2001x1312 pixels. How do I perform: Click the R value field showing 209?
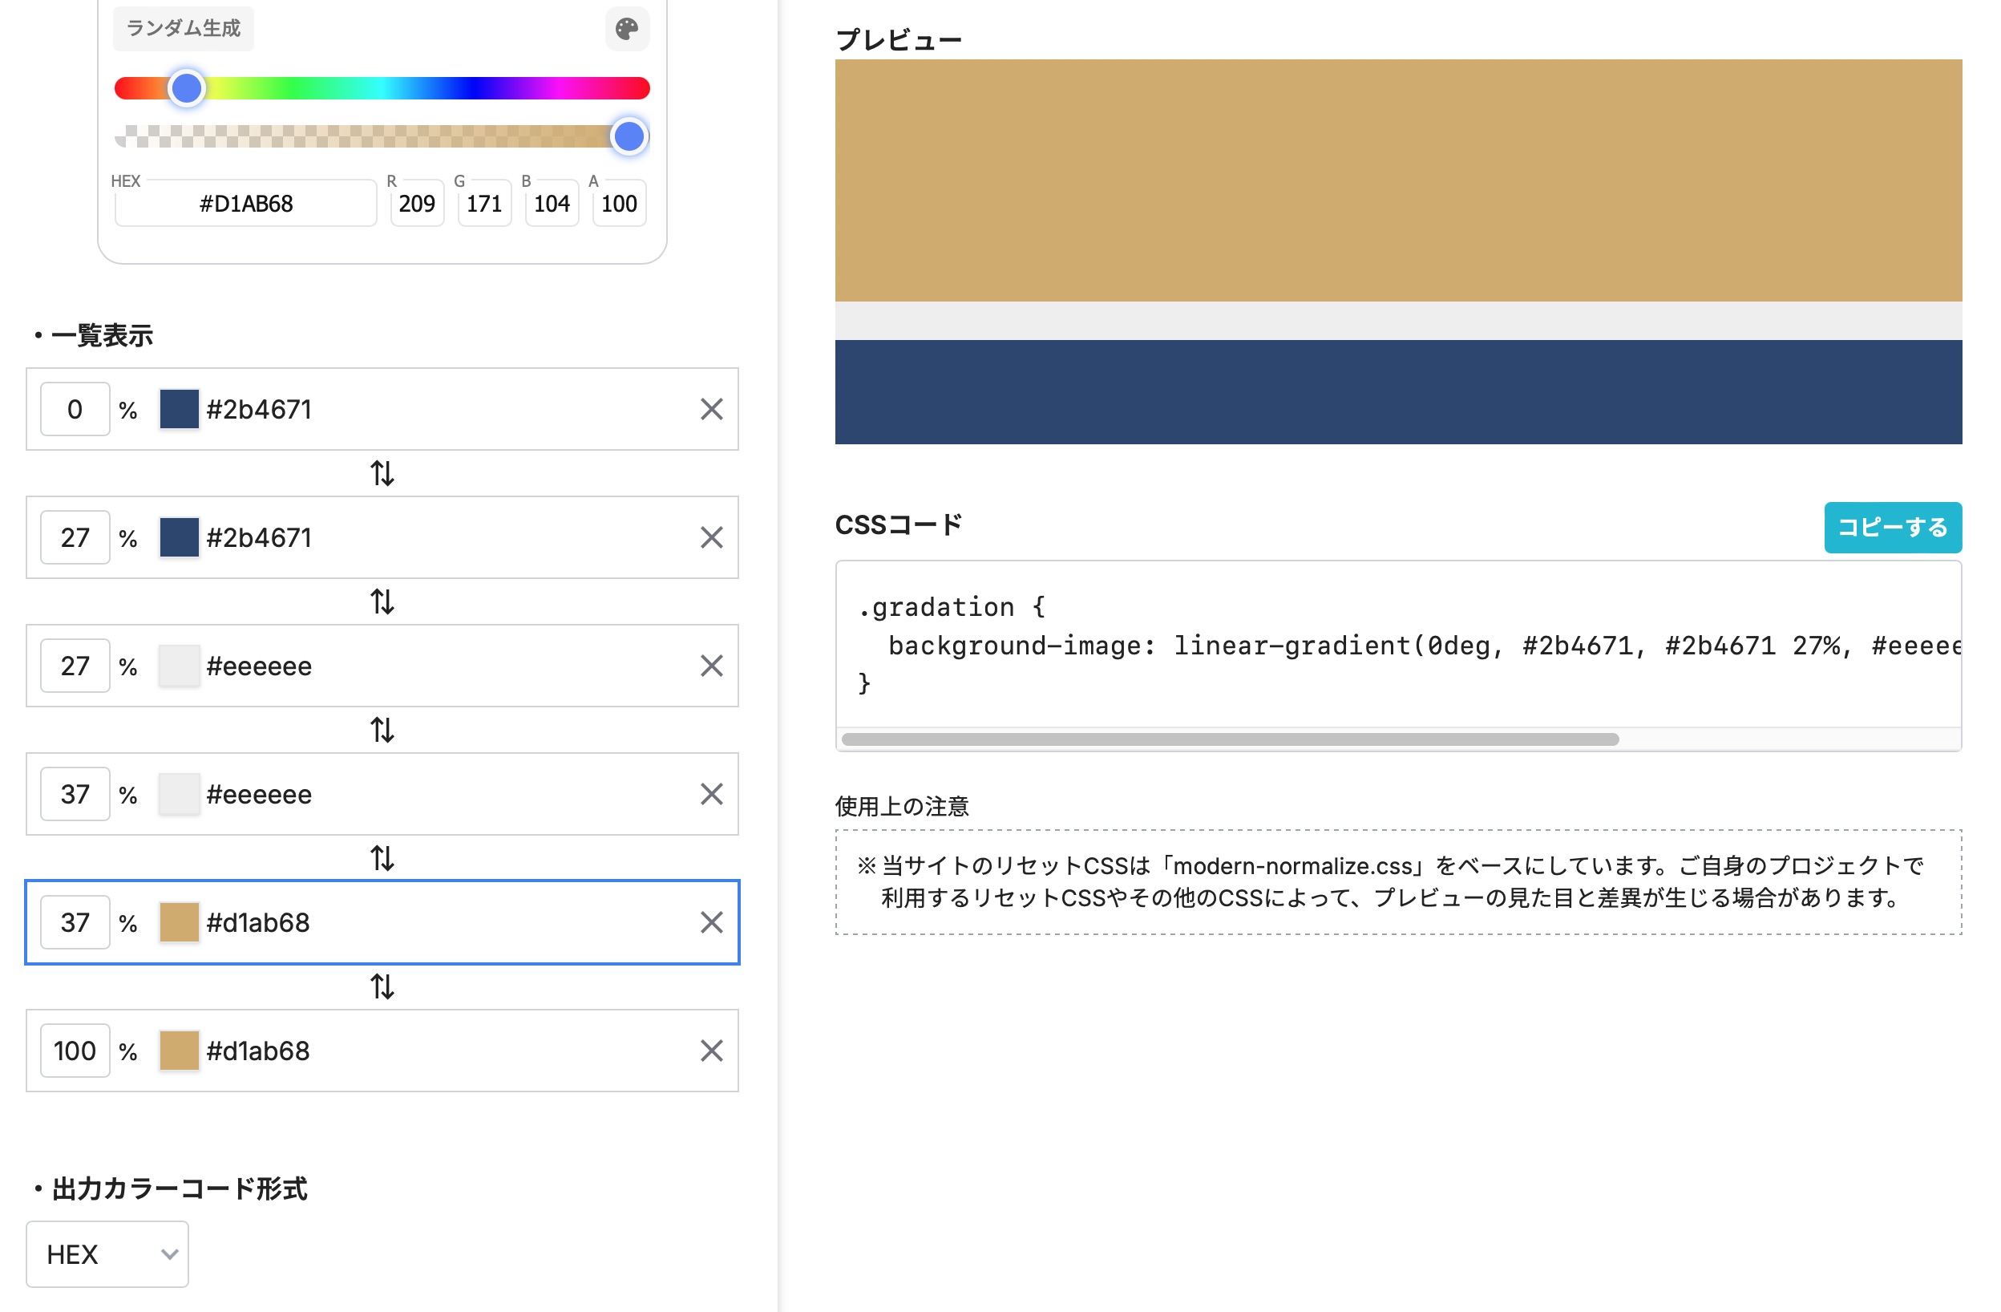417,204
